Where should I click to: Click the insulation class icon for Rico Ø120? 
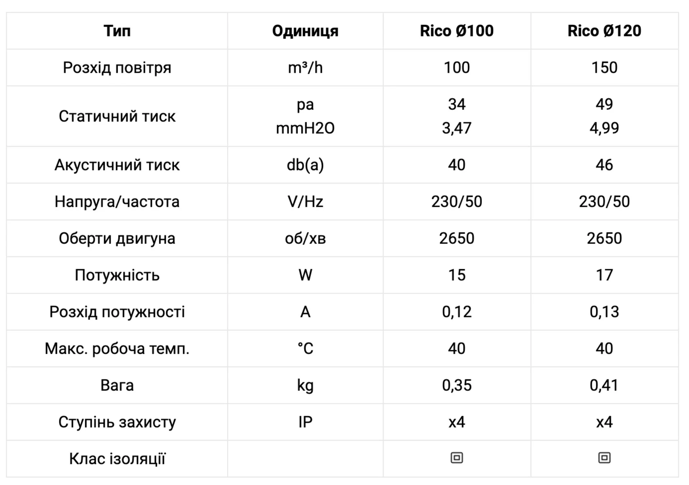point(604,458)
